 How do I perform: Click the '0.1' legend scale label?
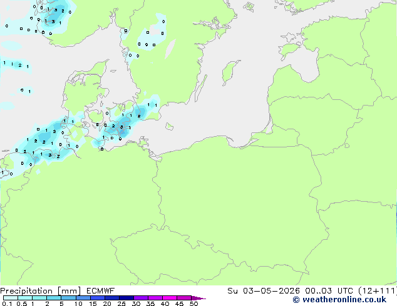[7, 304]
